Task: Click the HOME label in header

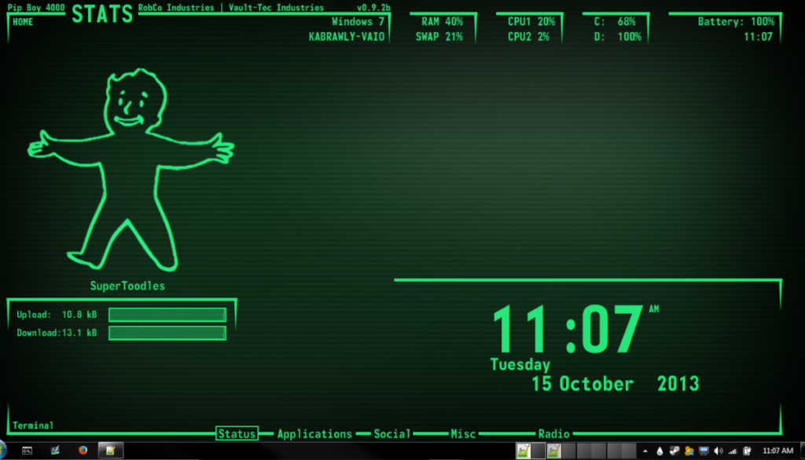Action: [x=23, y=22]
